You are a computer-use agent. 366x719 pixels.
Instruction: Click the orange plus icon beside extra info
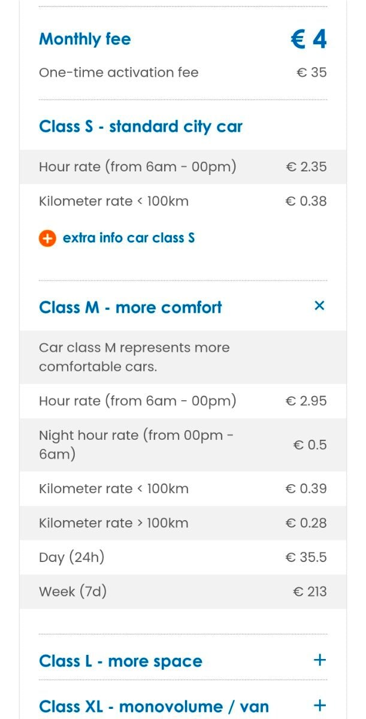click(47, 238)
